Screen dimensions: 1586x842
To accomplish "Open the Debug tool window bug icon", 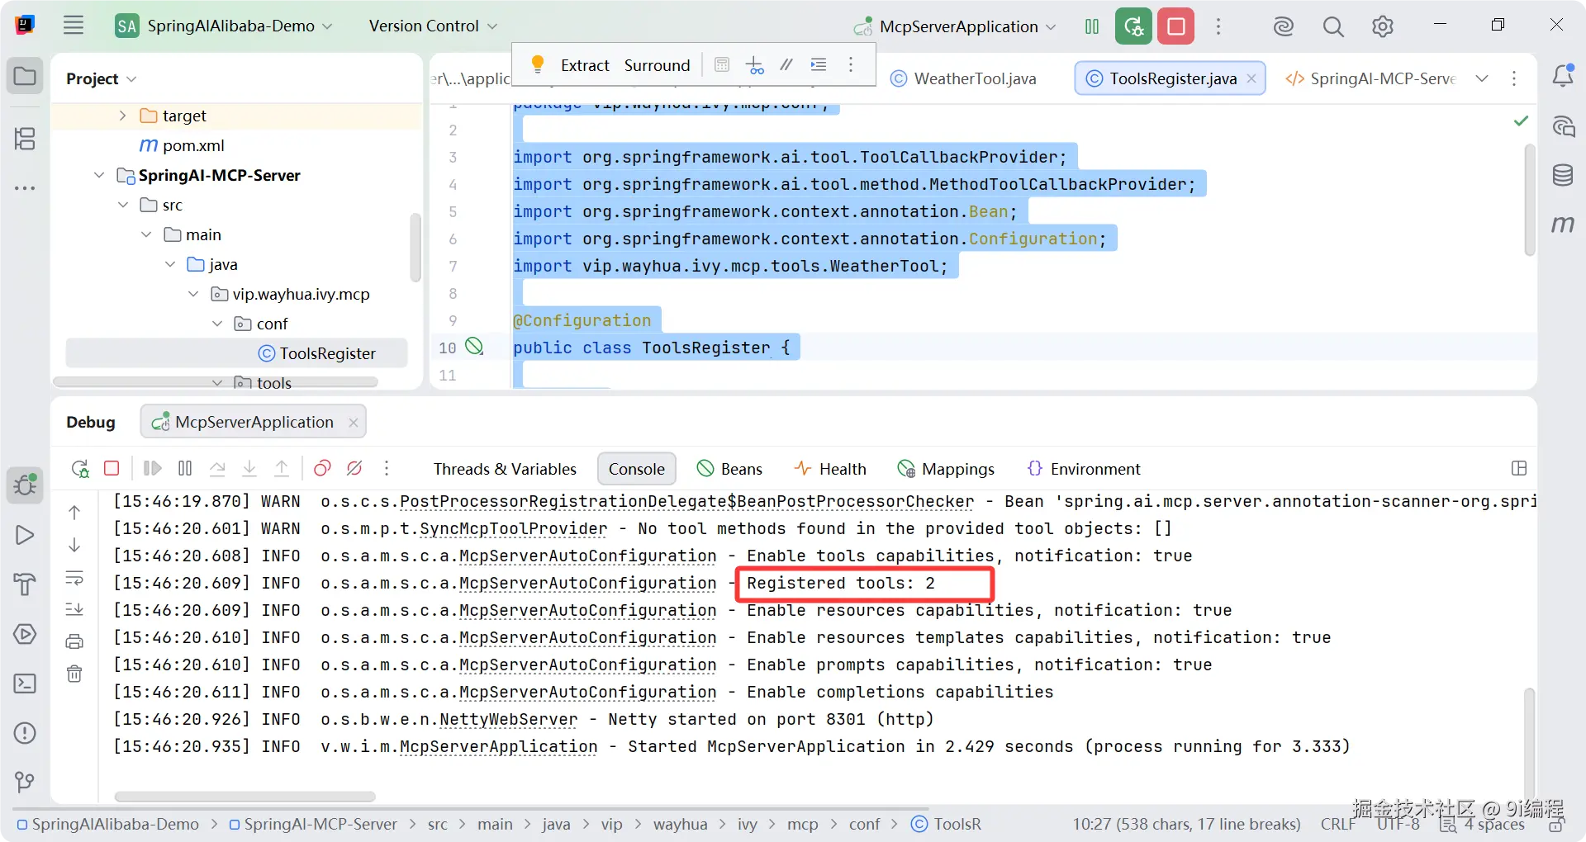I will (x=25, y=485).
